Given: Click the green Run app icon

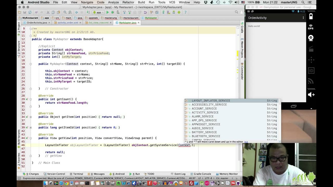Looking at the screenshot, I should click(108, 12).
